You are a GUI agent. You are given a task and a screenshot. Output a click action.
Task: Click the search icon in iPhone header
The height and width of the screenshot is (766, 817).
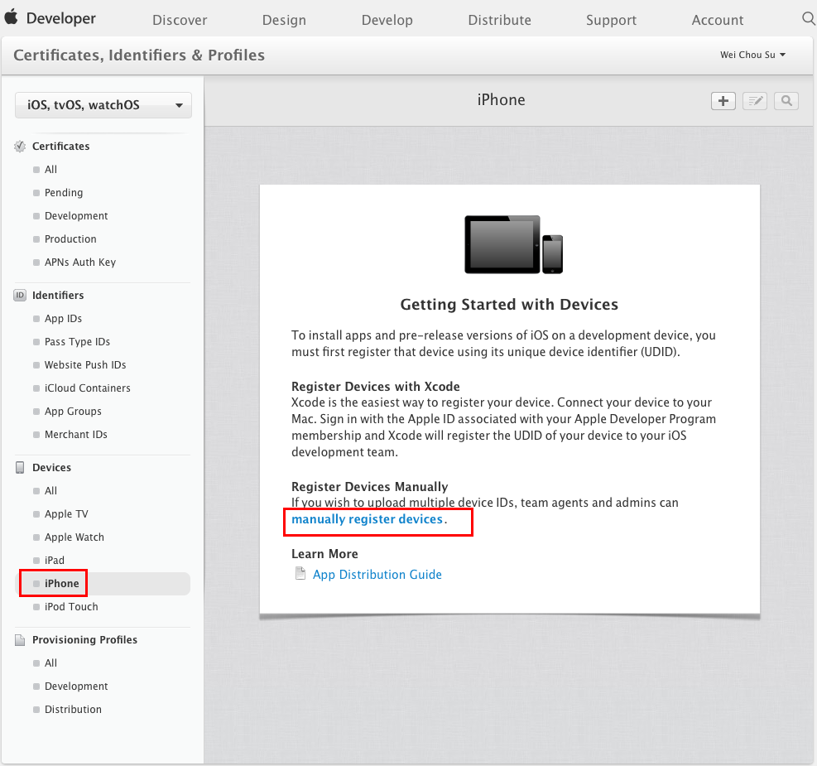point(786,101)
